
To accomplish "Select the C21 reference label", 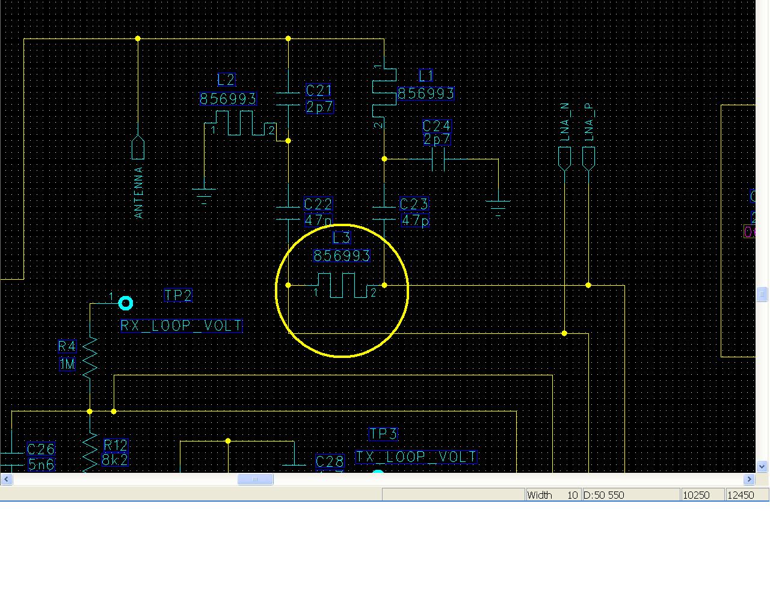I will pos(319,91).
